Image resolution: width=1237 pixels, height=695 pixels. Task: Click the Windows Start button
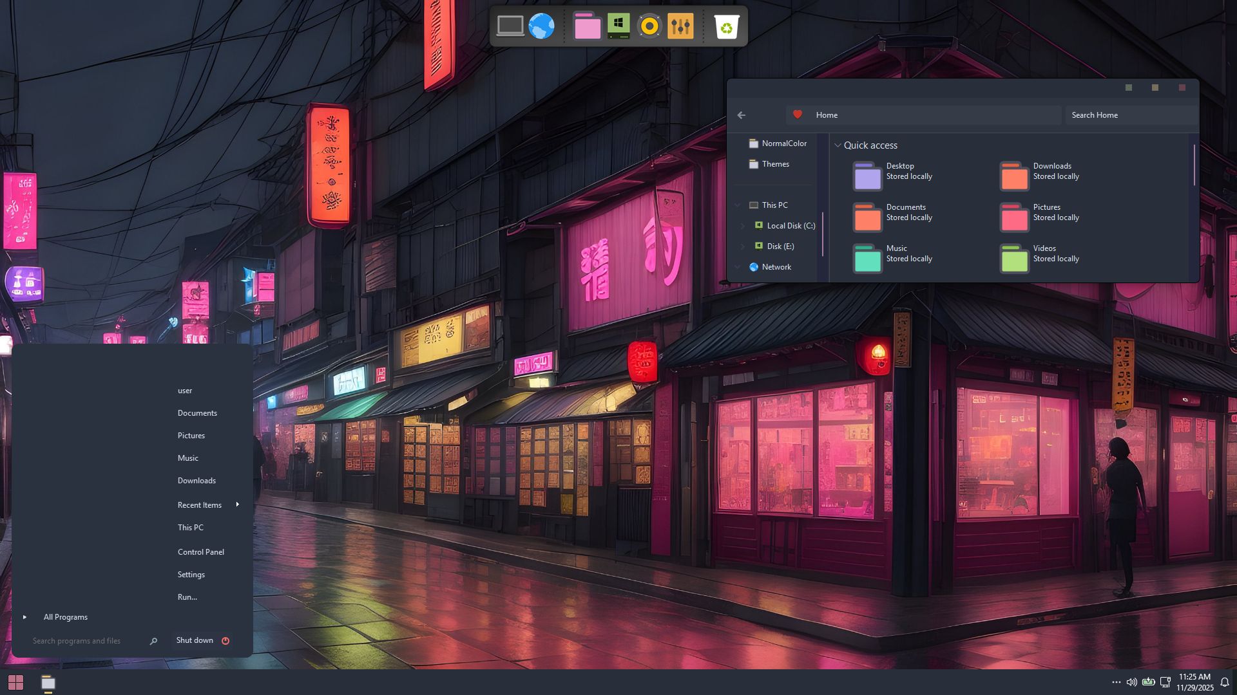(15, 682)
